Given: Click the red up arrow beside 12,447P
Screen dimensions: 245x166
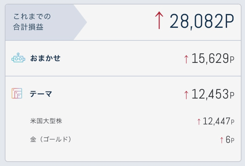Looking at the screenshot, I should (x=199, y=122).
